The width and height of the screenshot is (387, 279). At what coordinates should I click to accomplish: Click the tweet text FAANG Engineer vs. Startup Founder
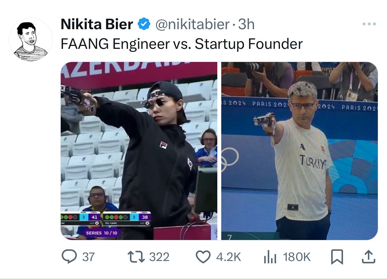click(182, 44)
